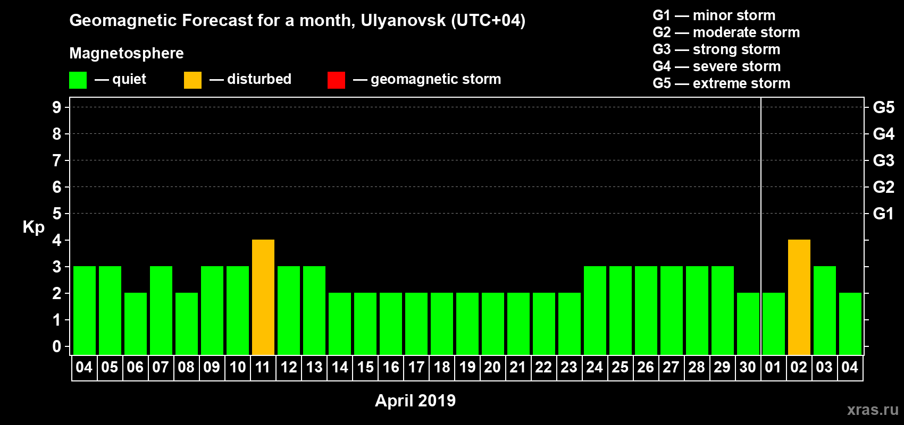Select the orange bar above date 11
Viewport: 904px width, 425px height.
click(263, 297)
